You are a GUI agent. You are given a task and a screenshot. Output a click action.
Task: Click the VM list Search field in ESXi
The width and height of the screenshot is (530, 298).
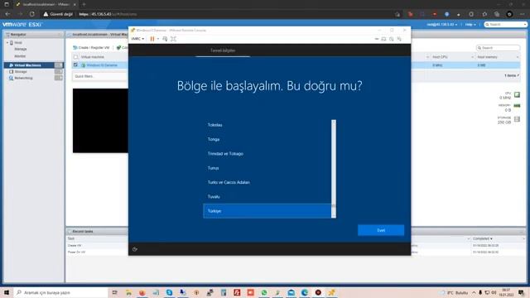tap(498, 48)
